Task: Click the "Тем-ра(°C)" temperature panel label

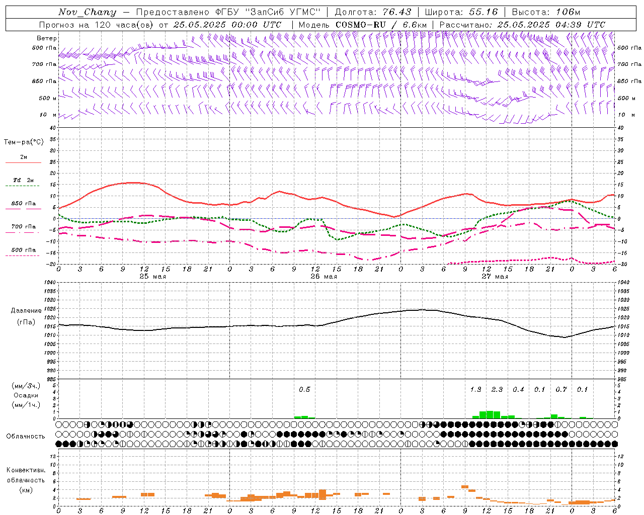Action: coord(24,142)
